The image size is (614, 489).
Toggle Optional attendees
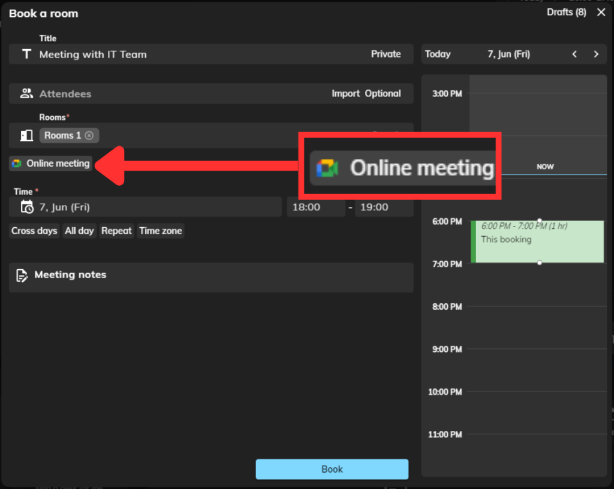(x=383, y=93)
